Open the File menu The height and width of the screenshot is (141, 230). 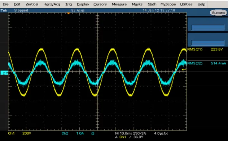5,4
